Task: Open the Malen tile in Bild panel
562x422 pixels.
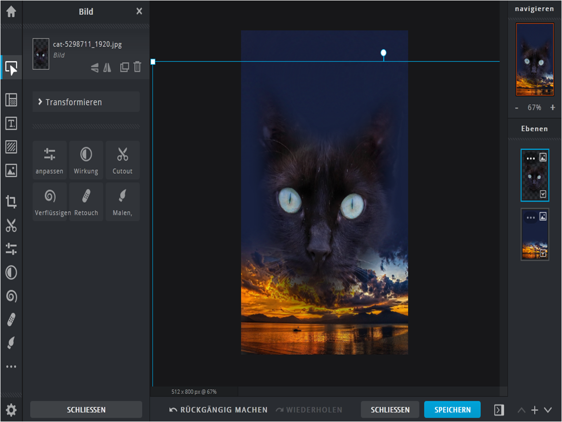Action: 123,202
